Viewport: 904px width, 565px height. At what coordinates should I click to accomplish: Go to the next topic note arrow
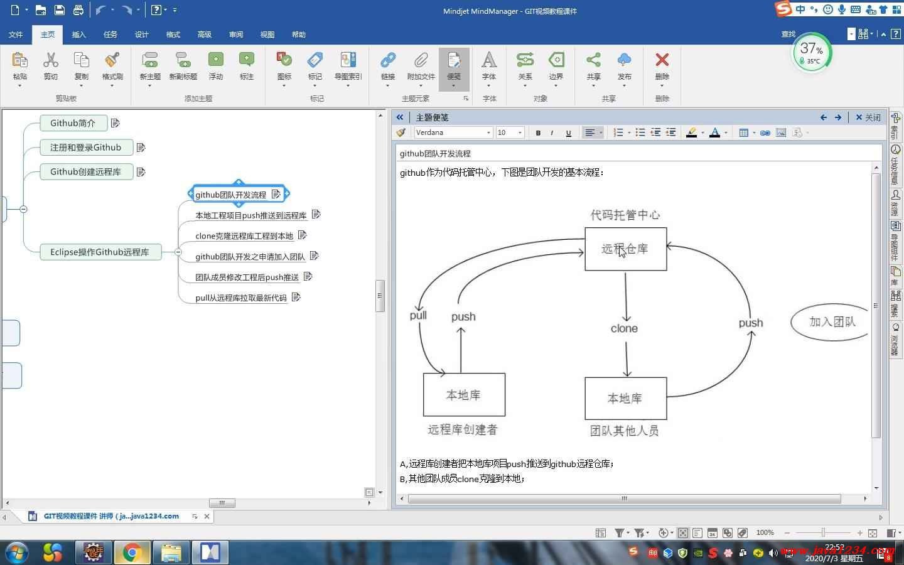click(x=838, y=117)
